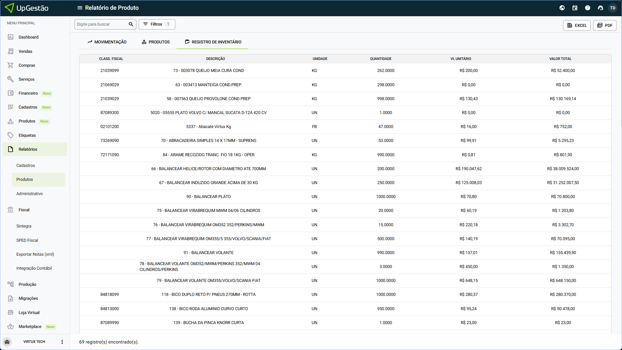The height and width of the screenshot is (350, 622).
Task: Click the UpGestão logo
Action: coord(27,8)
